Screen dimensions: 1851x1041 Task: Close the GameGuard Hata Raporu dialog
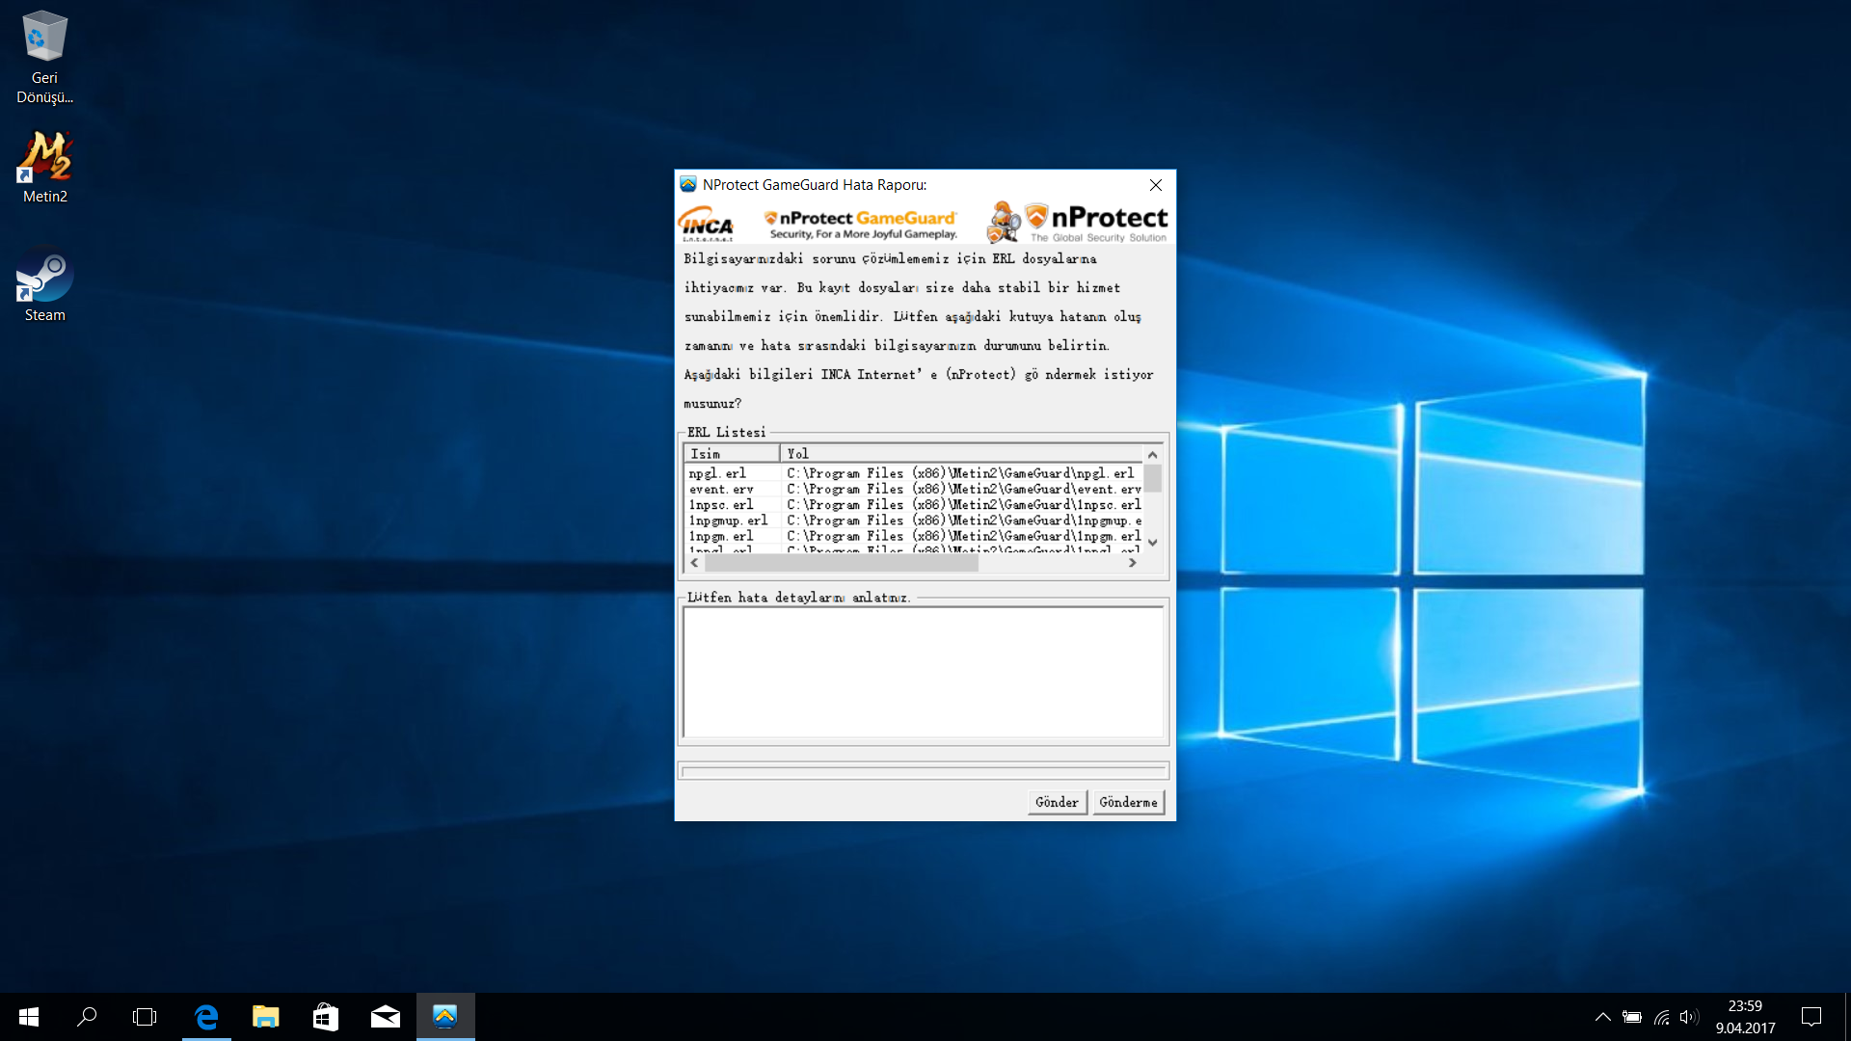(1155, 185)
